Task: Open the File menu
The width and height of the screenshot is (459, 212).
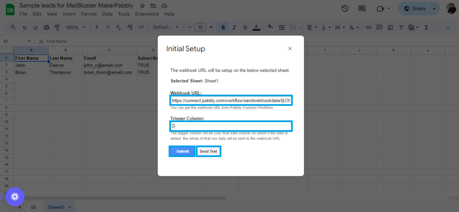Action: click(23, 14)
